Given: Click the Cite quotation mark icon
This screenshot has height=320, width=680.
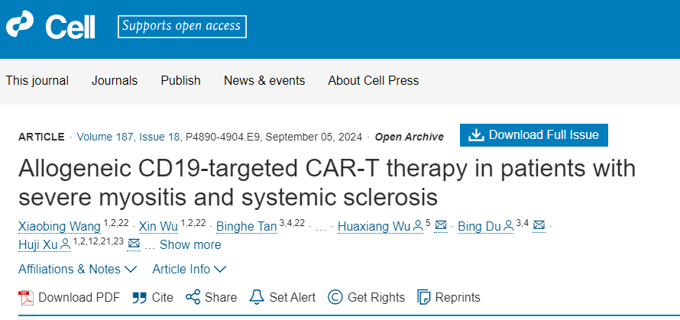Looking at the screenshot, I should point(139,297).
